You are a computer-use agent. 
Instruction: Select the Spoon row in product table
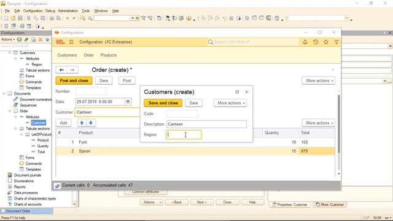click(195, 151)
